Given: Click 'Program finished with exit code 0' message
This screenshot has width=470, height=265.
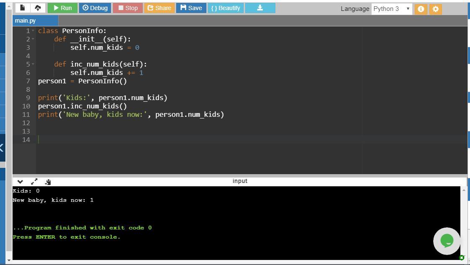Looking at the screenshot, I should [x=82, y=228].
